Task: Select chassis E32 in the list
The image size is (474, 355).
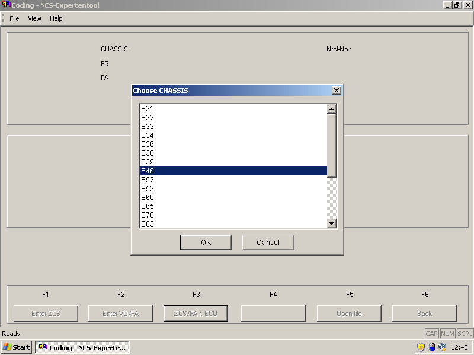Action: pos(233,117)
